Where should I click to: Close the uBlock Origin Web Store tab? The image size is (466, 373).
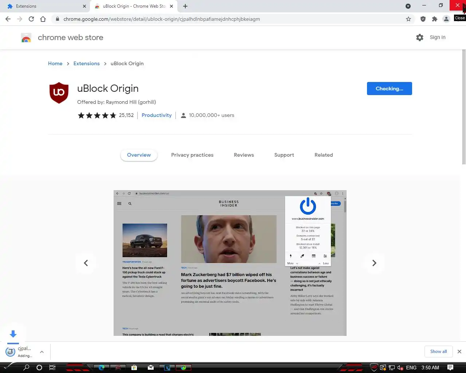coord(171,6)
